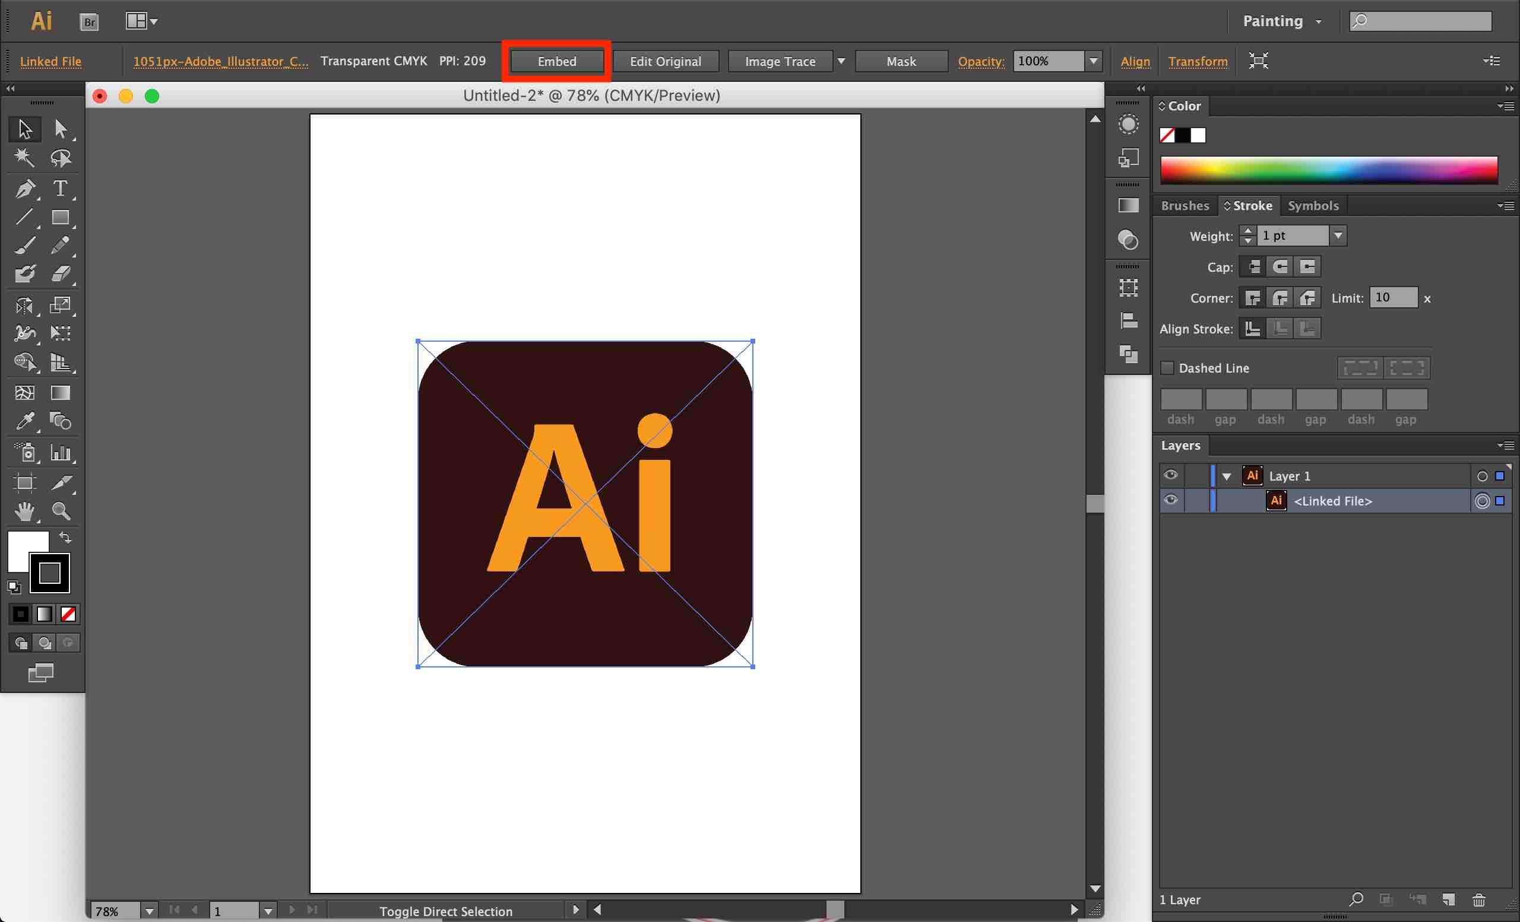The height and width of the screenshot is (922, 1520).
Task: Switch to the Symbols tab
Action: 1313,206
